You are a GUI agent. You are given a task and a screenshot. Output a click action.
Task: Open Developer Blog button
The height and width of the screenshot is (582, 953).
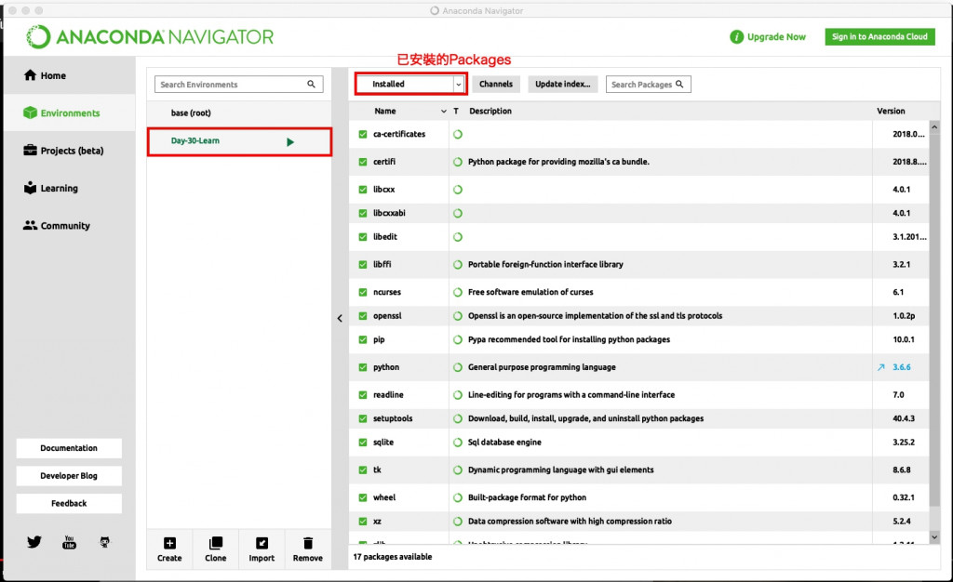tap(69, 476)
